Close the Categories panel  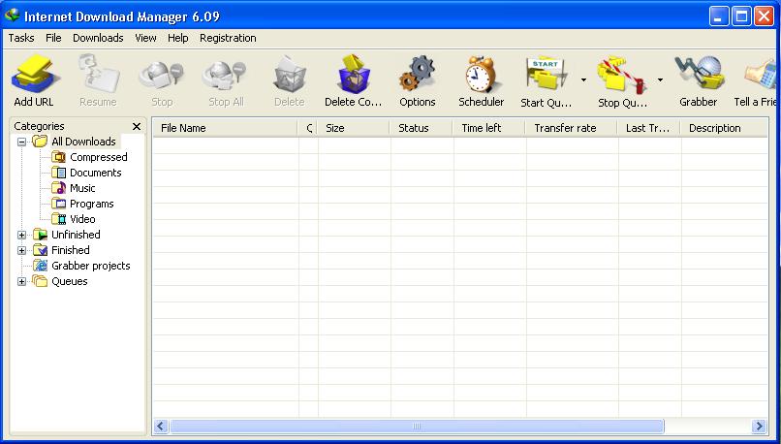click(137, 126)
